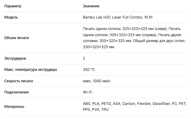Click the extruder count value "2"
191x119 pixels.
click(x=84, y=58)
